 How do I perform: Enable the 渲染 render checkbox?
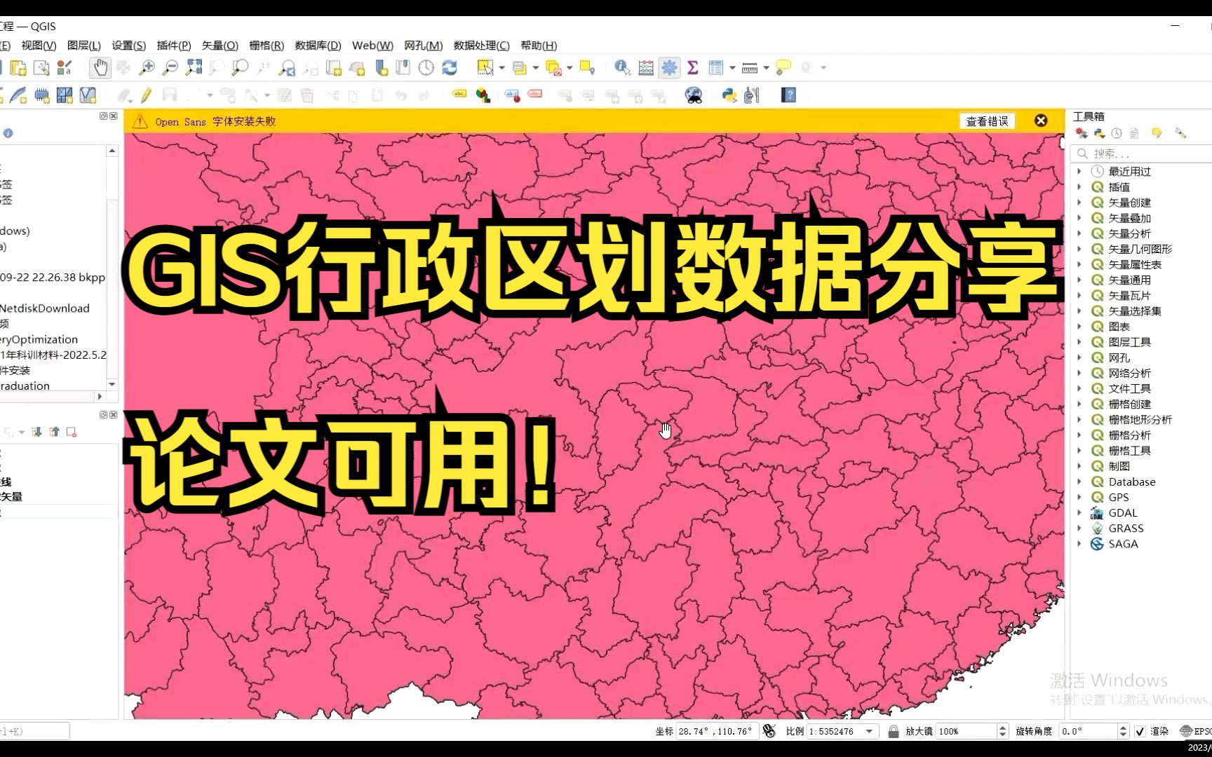1139,731
